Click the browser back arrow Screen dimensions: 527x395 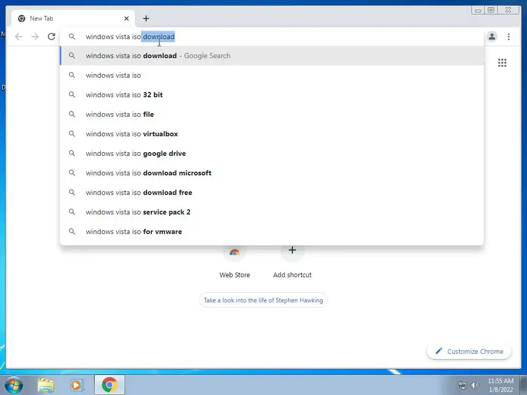tap(19, 37)
